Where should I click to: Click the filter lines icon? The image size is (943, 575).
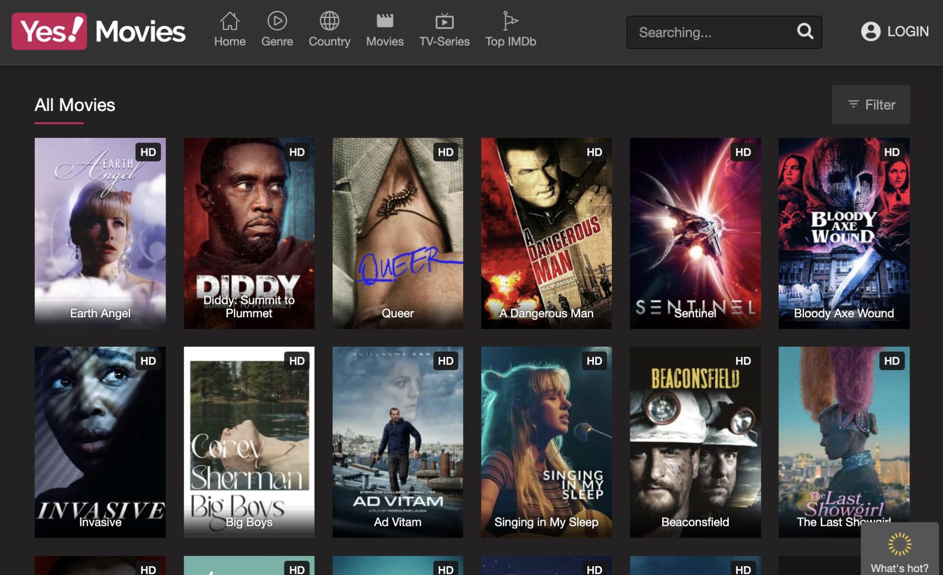click(853, 104)
